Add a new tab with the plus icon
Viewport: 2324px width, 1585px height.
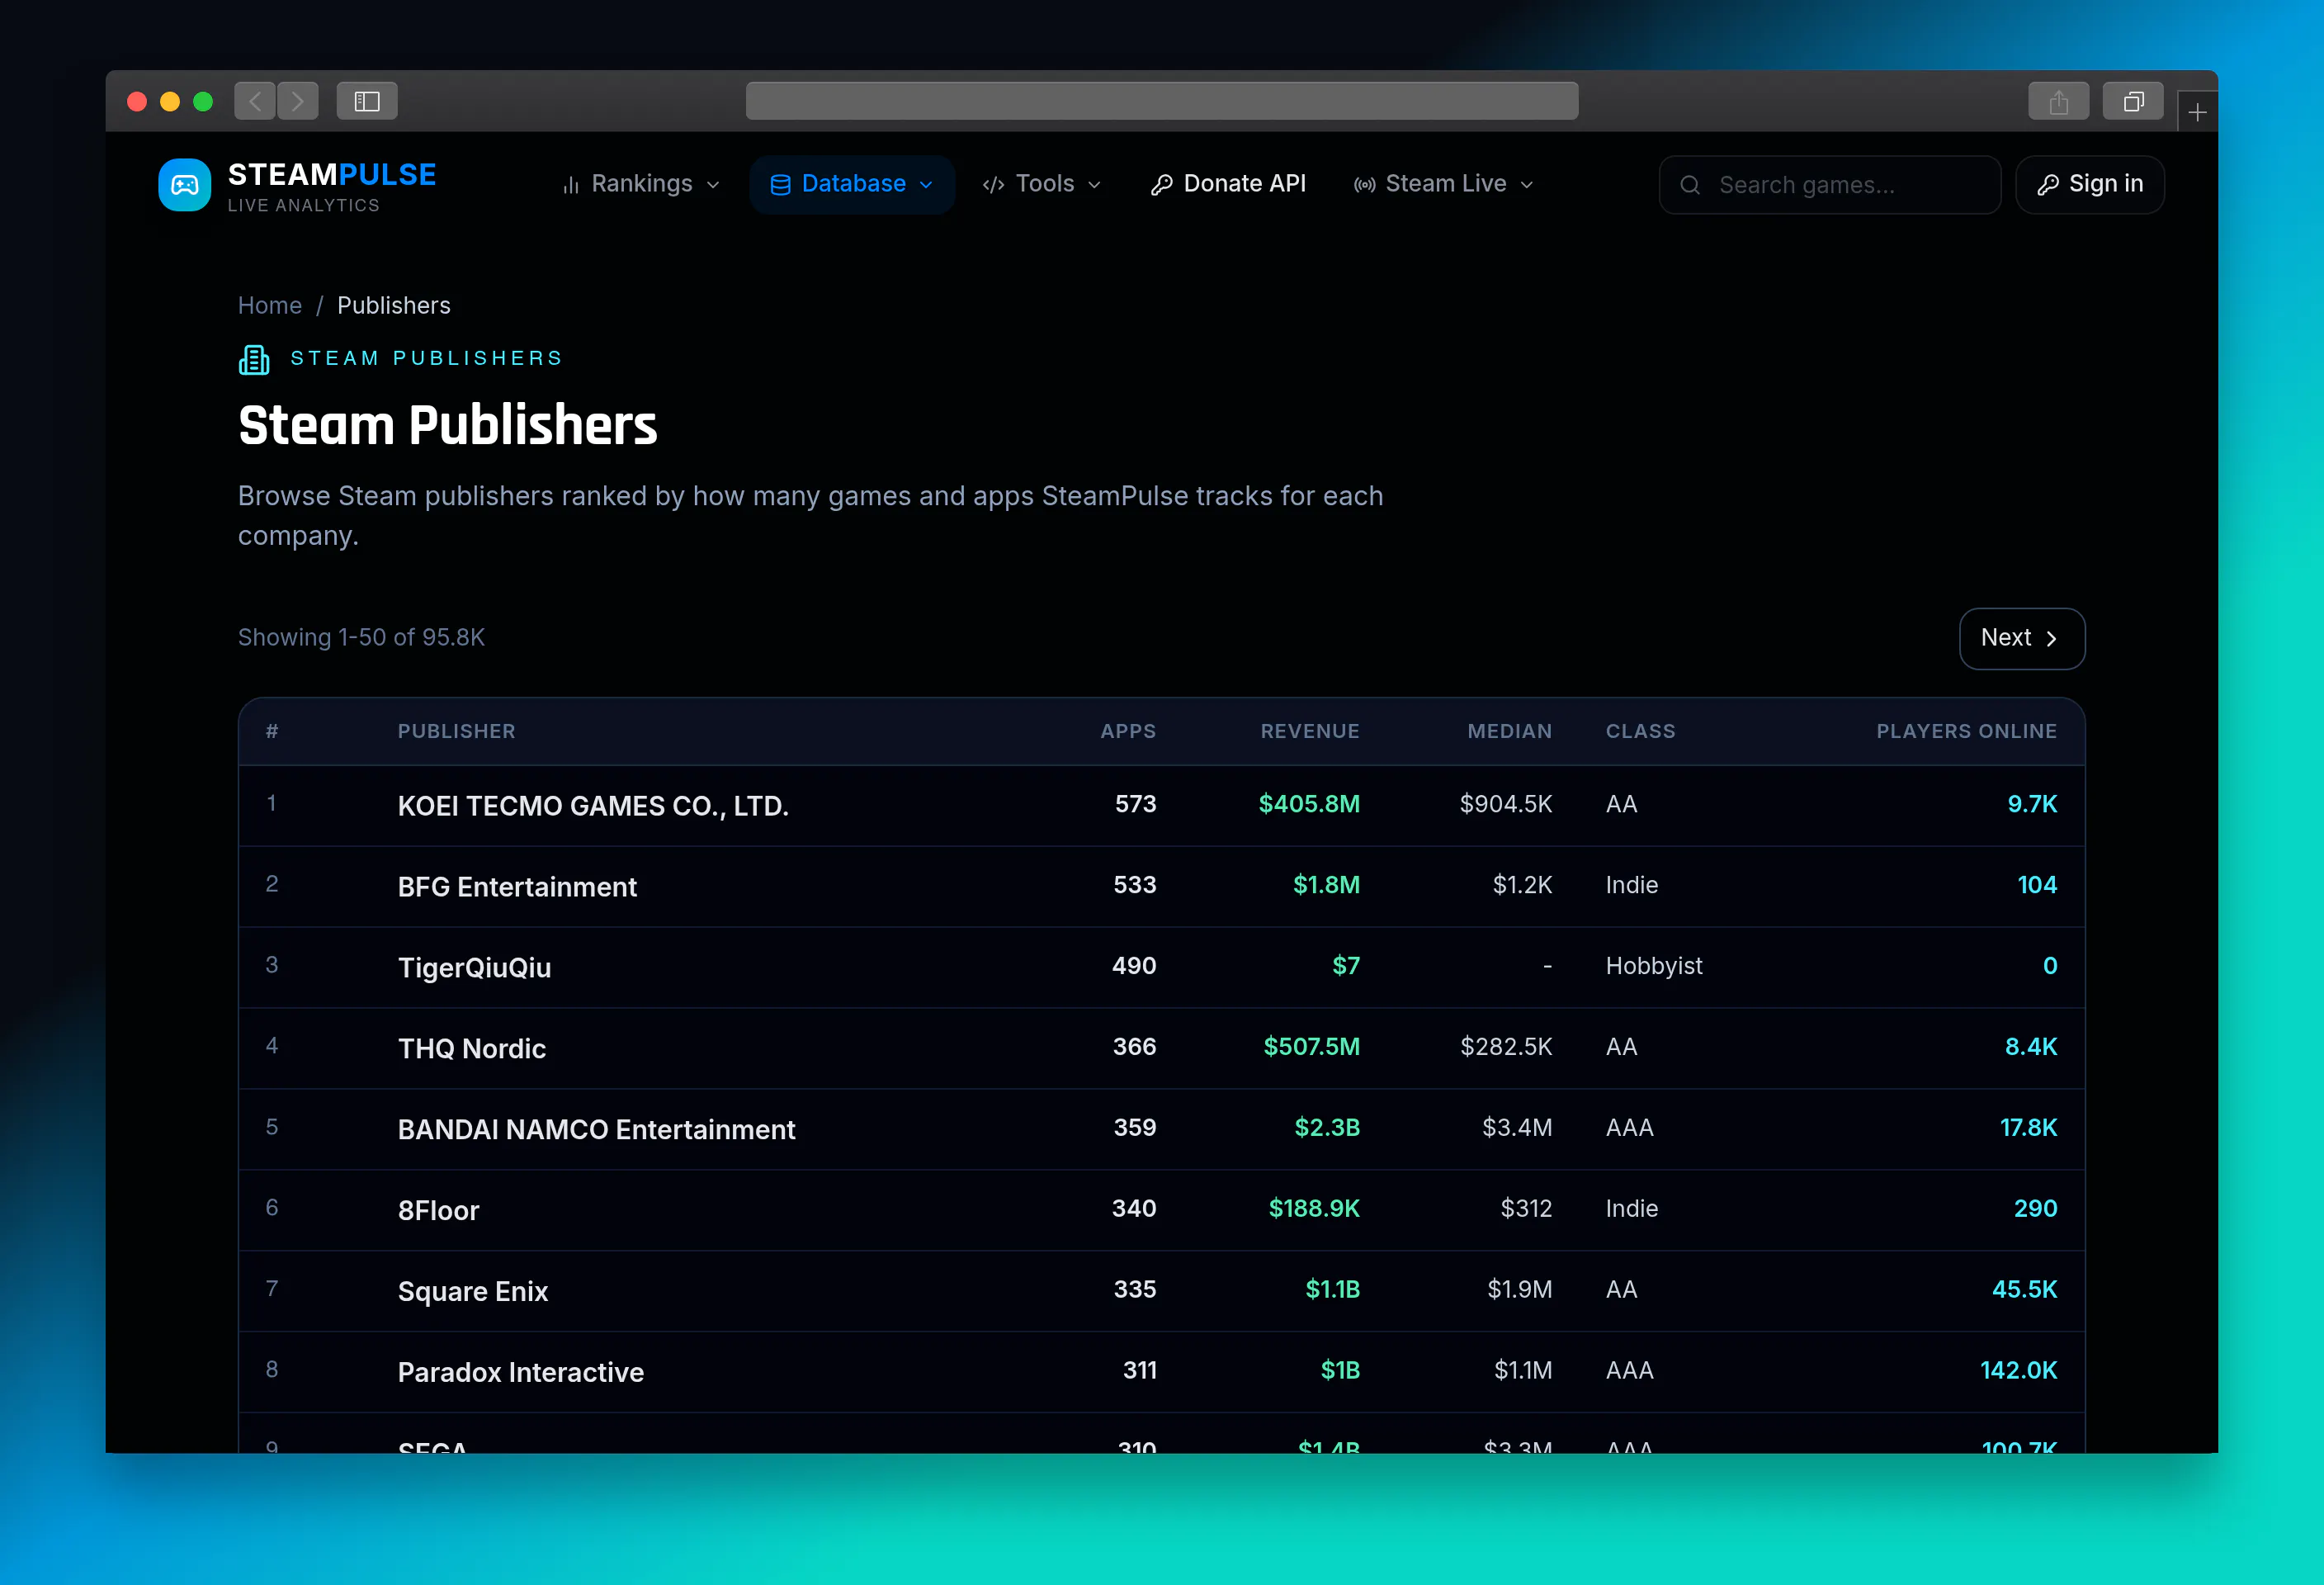pos(2197,112)
